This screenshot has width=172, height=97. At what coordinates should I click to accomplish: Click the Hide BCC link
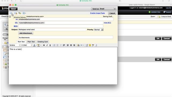[x=107, y=23]
